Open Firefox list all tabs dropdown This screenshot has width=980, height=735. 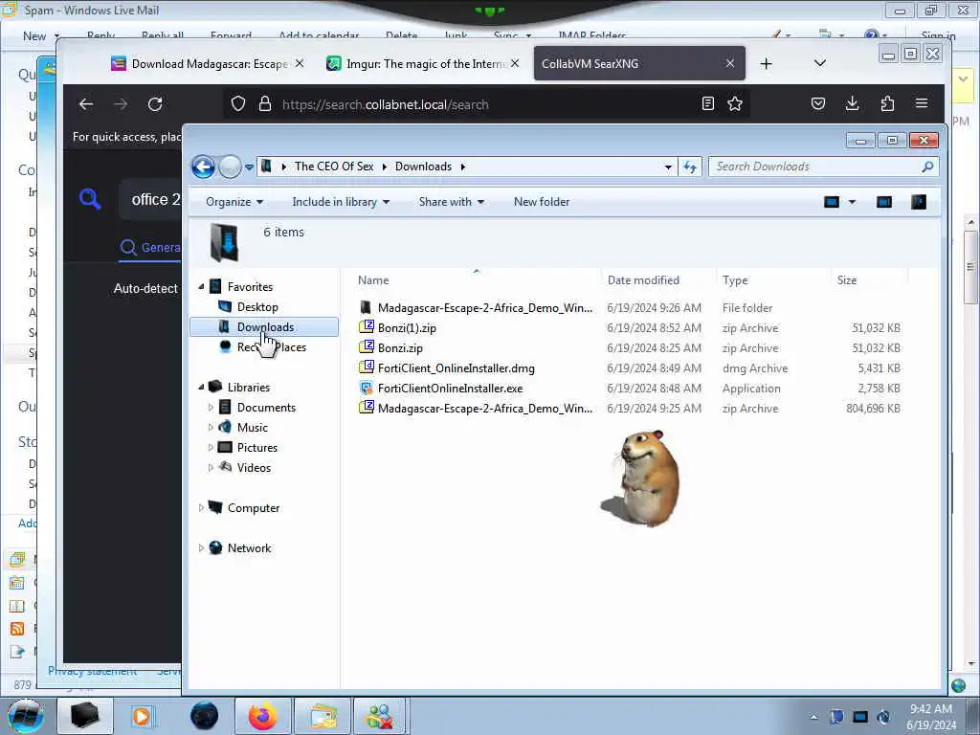820,63
